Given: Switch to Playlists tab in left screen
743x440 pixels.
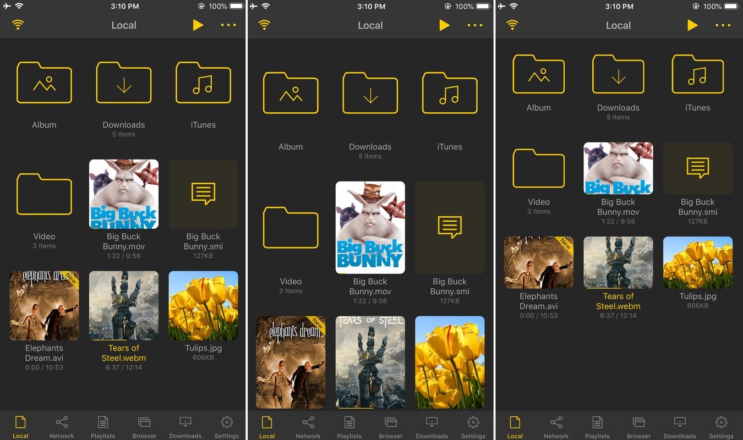Looking at the screenshot, I should point(103,427).
